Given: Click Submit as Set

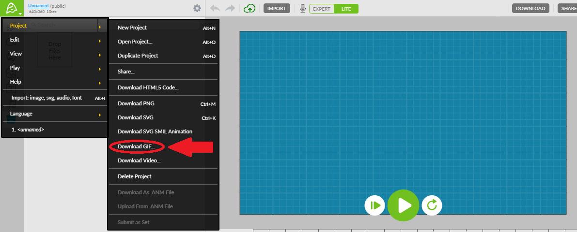Looking at the screenshot, I should click(163, 222).
